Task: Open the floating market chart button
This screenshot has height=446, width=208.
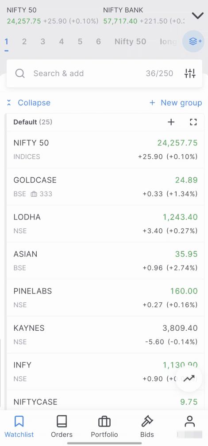Action: click(189, 379)
